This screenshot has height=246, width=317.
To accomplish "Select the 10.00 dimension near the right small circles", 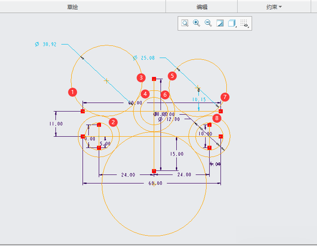I will (x=205, y=133).
